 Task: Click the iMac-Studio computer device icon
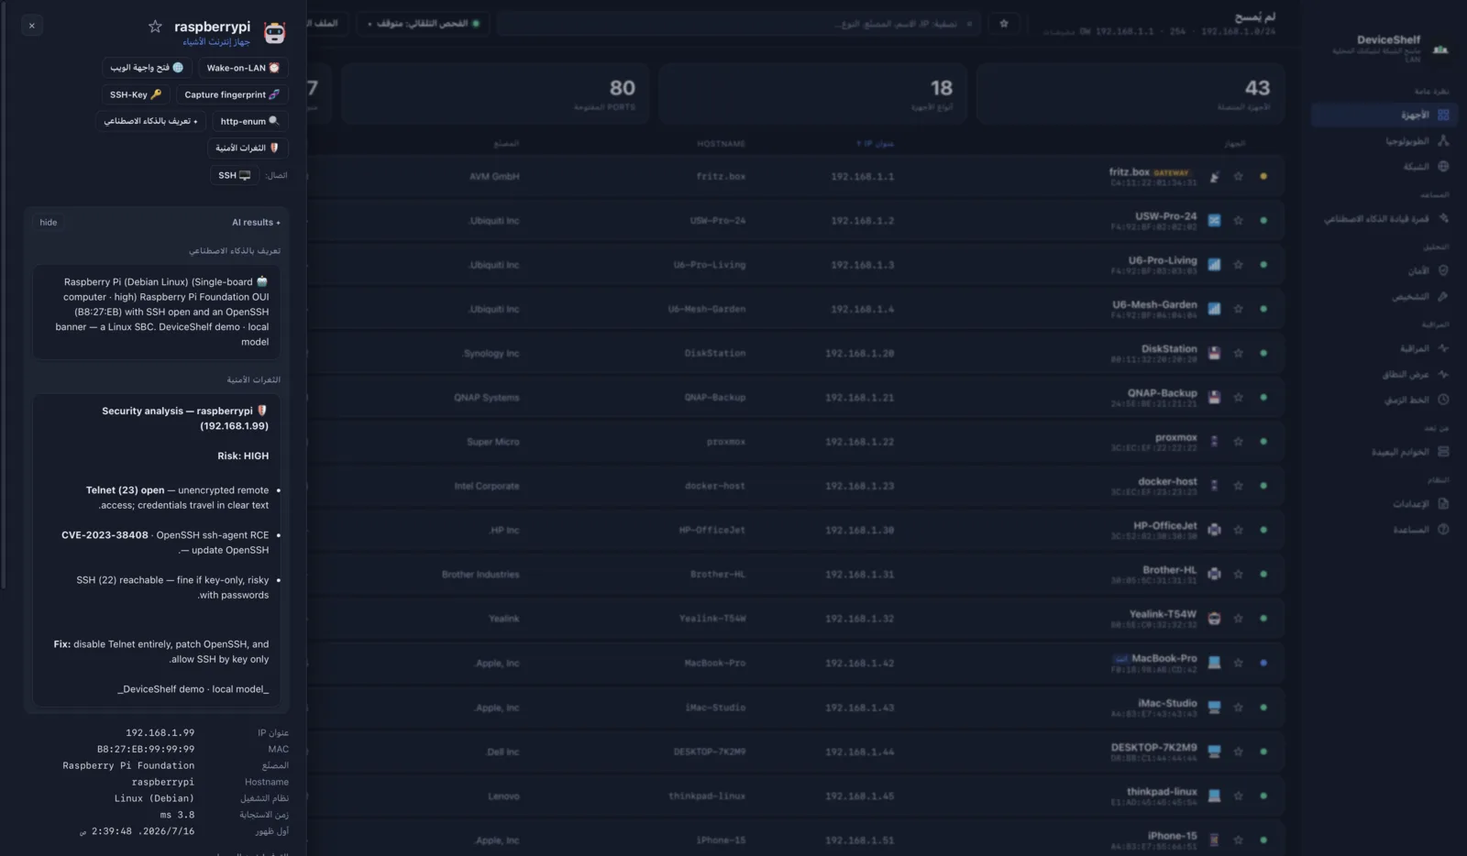tap(1214, 708)
